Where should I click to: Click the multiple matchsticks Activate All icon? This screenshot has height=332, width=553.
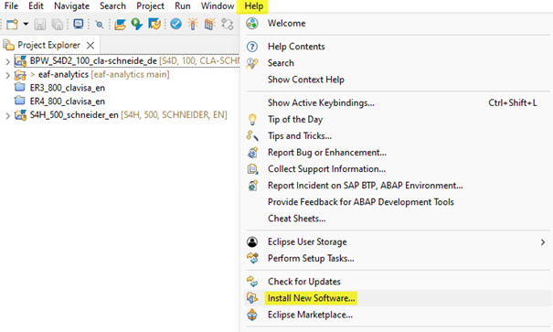[210, 24]
